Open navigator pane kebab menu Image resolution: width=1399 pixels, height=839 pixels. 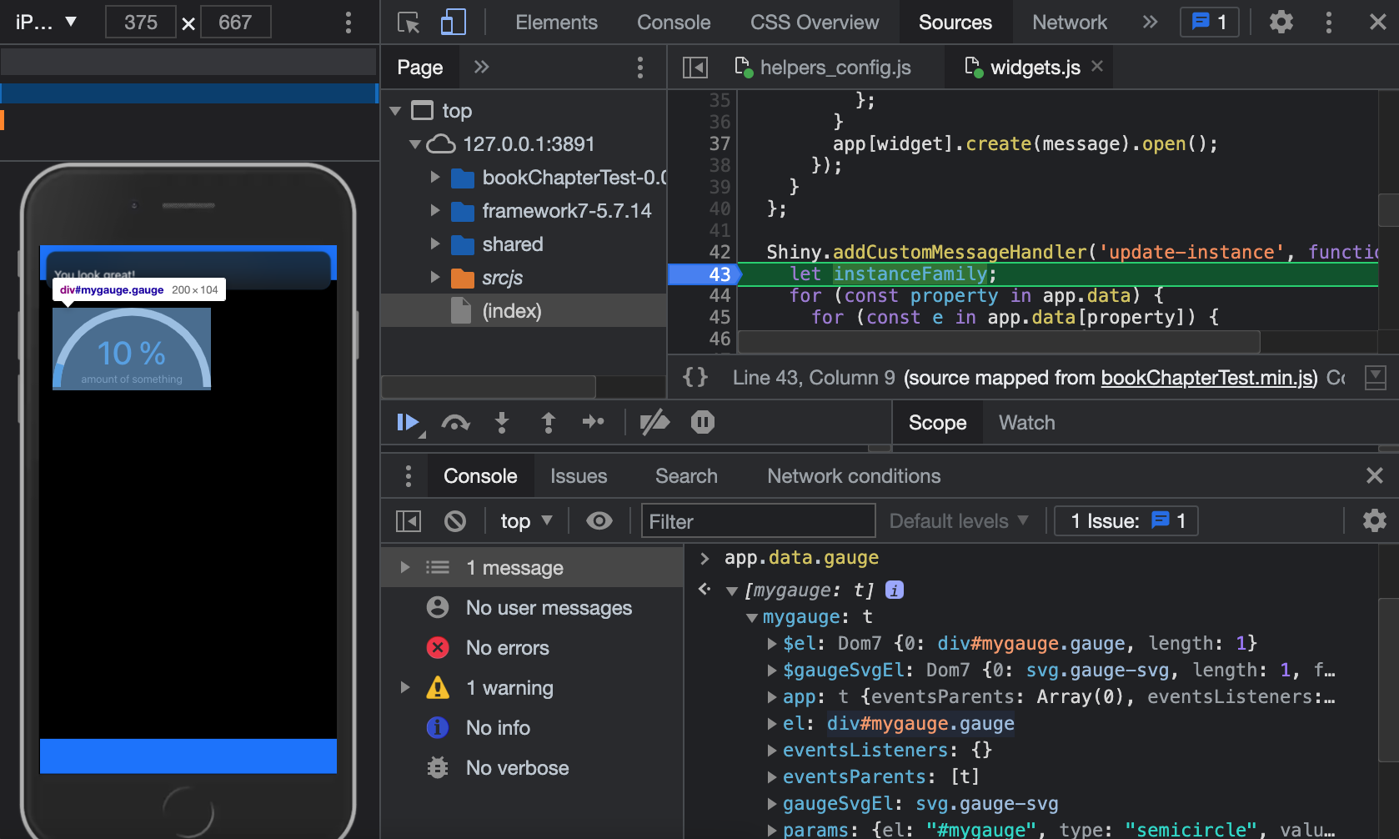click(640, 68)
